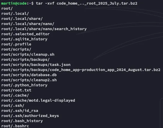Click the root/scripts/database.db entry

click(x=29, y=75)
